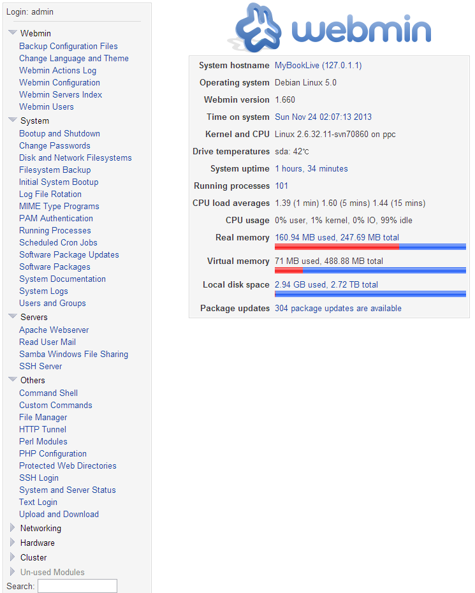Go to Running Processes module
The image size is (475, 593).
point(55,230)
